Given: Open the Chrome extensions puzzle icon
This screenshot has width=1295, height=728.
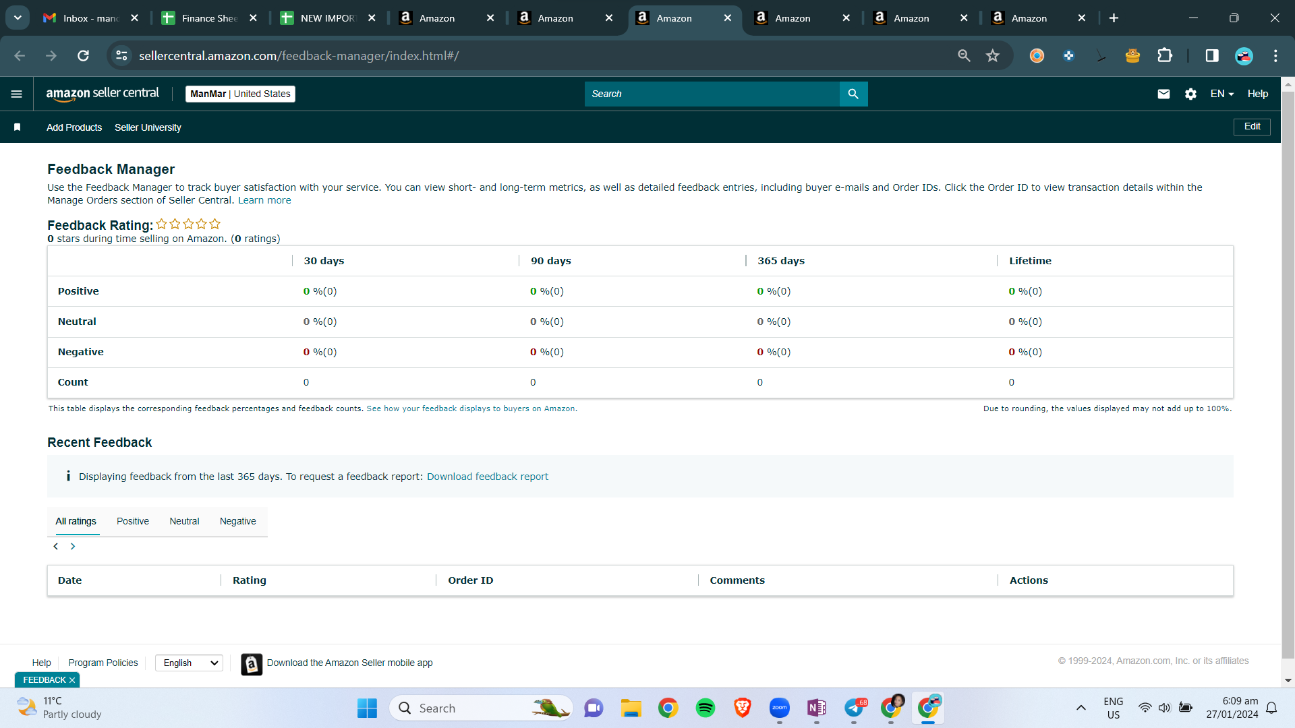Looking at the screenshot, I should pyautogui.click(x=1165, y=56).
